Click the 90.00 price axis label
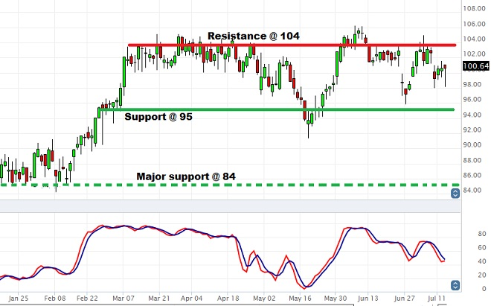 pos(472,145)
